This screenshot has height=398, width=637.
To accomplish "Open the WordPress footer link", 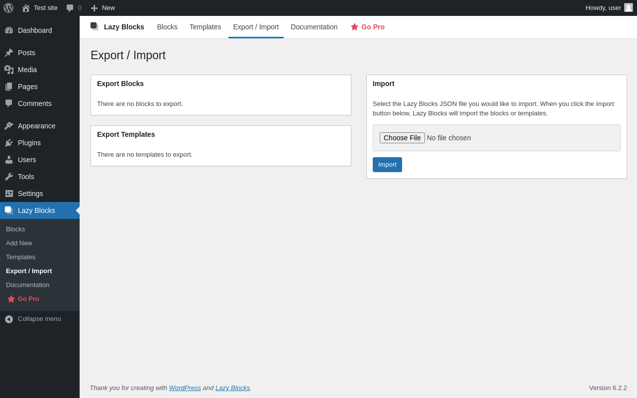I will (x=185, y=388).
